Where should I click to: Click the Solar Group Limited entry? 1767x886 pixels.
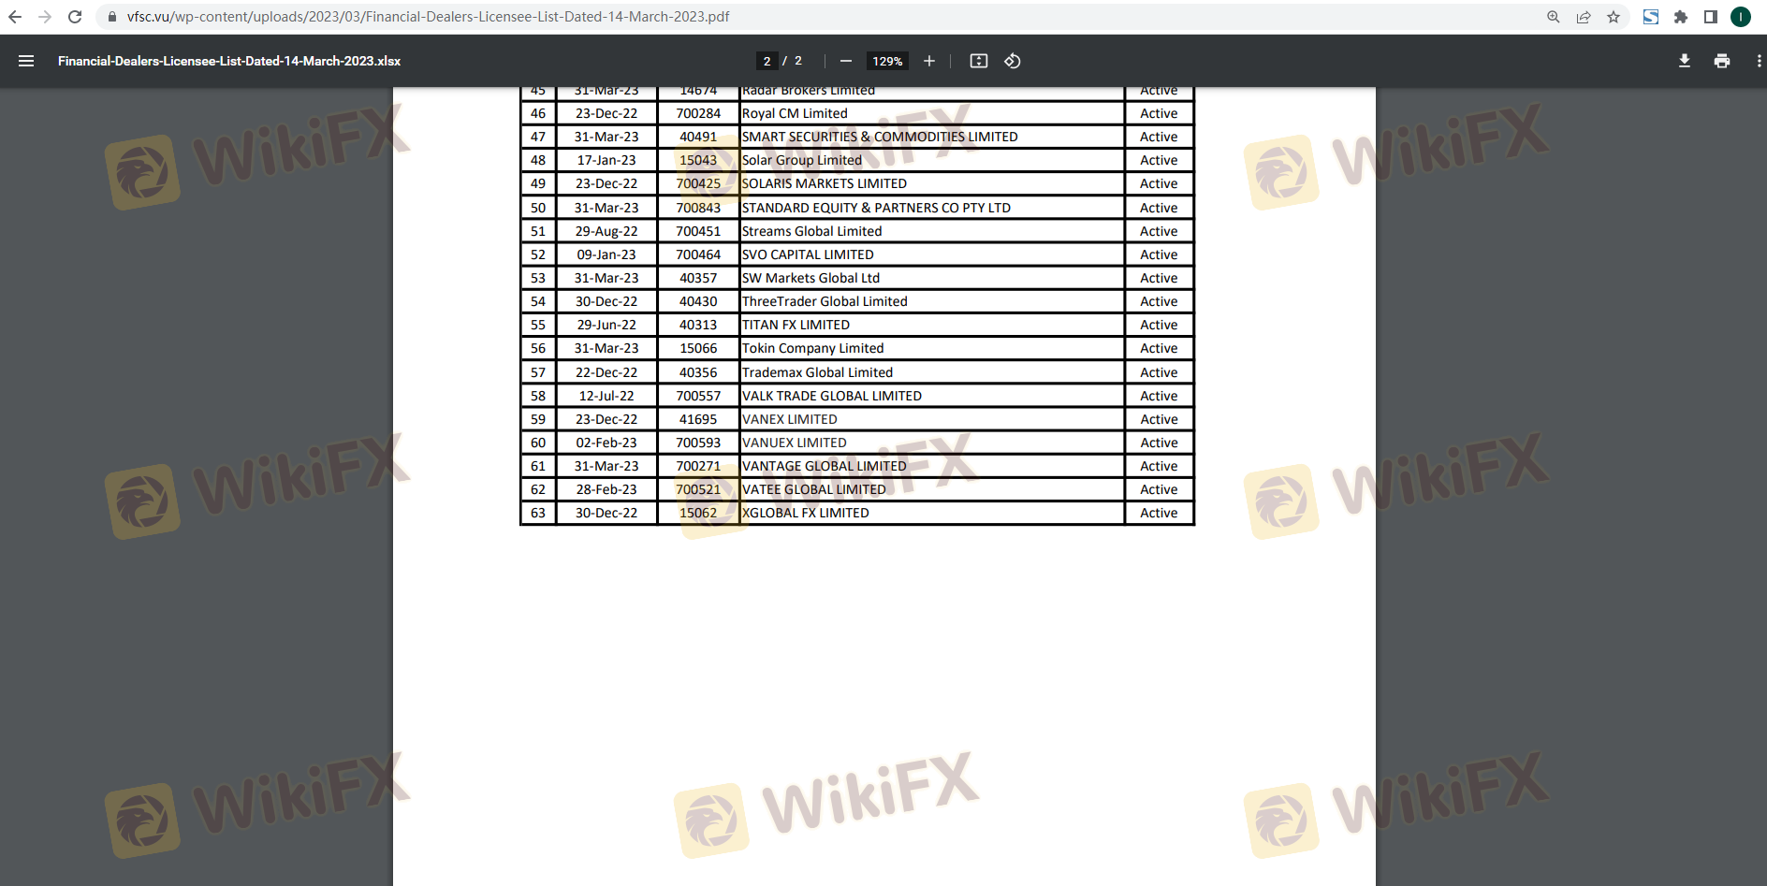pos(802,160)
